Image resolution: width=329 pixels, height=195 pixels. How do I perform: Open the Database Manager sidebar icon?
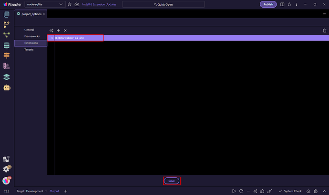tap(7, 45)
